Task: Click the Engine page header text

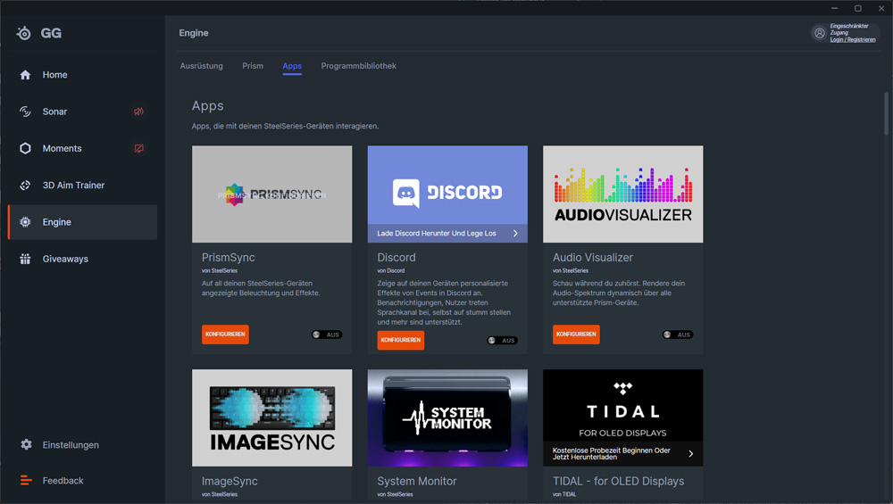Action: pos(194,33)
